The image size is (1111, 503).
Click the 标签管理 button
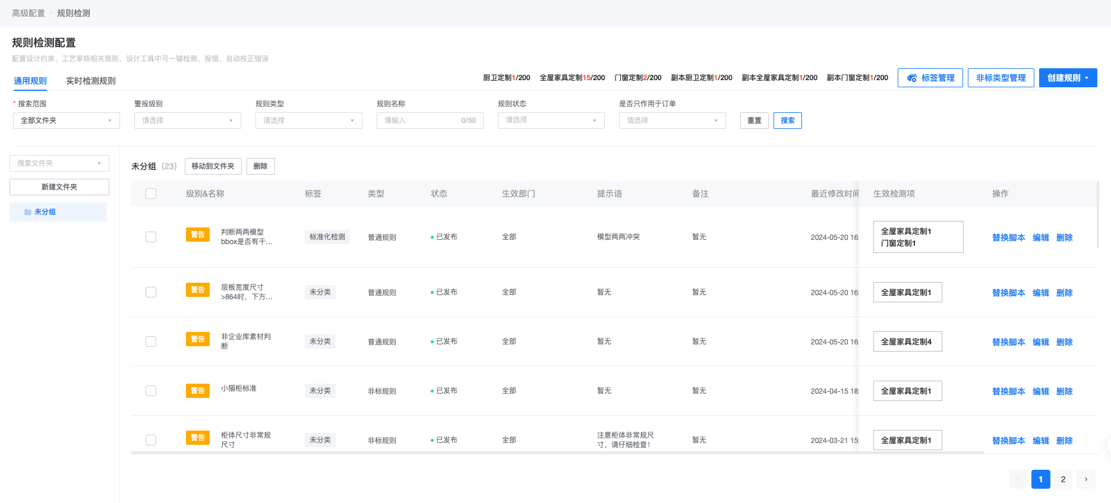click(930, 78)
